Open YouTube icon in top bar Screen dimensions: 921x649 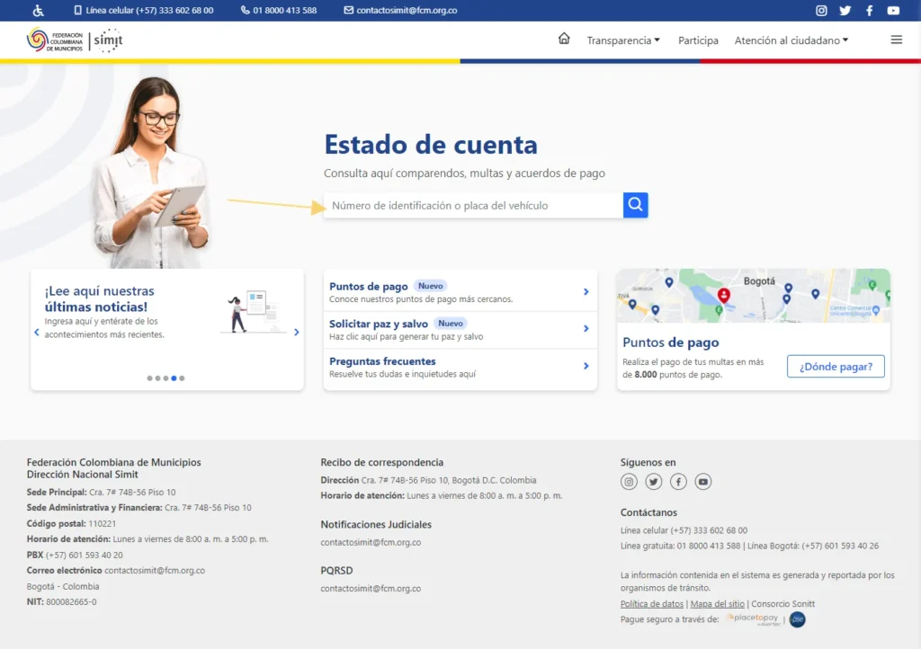click(893, 11)
